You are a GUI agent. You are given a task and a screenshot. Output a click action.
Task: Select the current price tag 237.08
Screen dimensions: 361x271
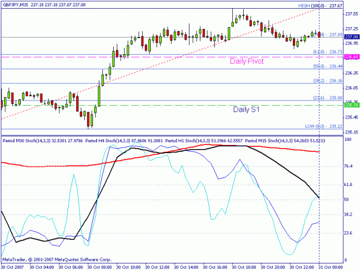(352, 37)
